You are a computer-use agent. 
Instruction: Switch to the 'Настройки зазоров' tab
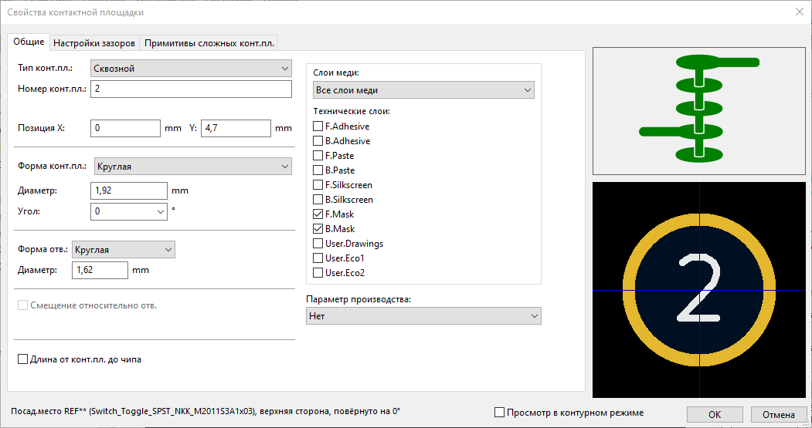pyautogui.click(x=94, y=42)
